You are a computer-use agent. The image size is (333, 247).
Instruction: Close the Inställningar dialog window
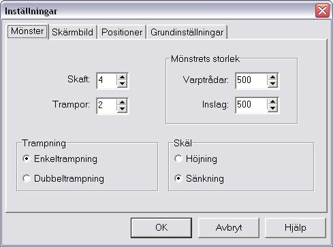[322, 11]
